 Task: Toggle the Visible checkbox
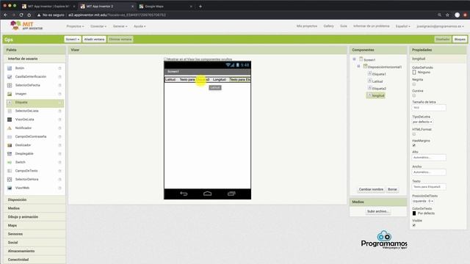[x=414, y=225]
